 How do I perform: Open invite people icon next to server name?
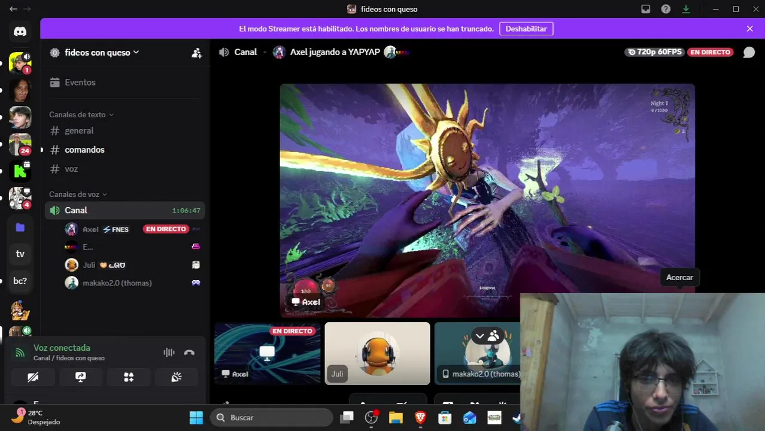click(196, 53)
